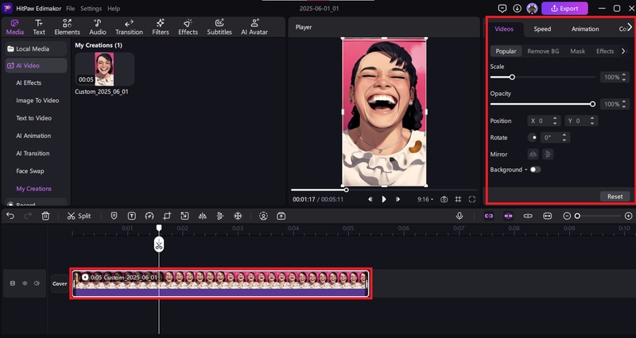Select Image To Video in sidebar
This screenshot has width=636, height=338.
pyautogui.click(x=37, y=101)
